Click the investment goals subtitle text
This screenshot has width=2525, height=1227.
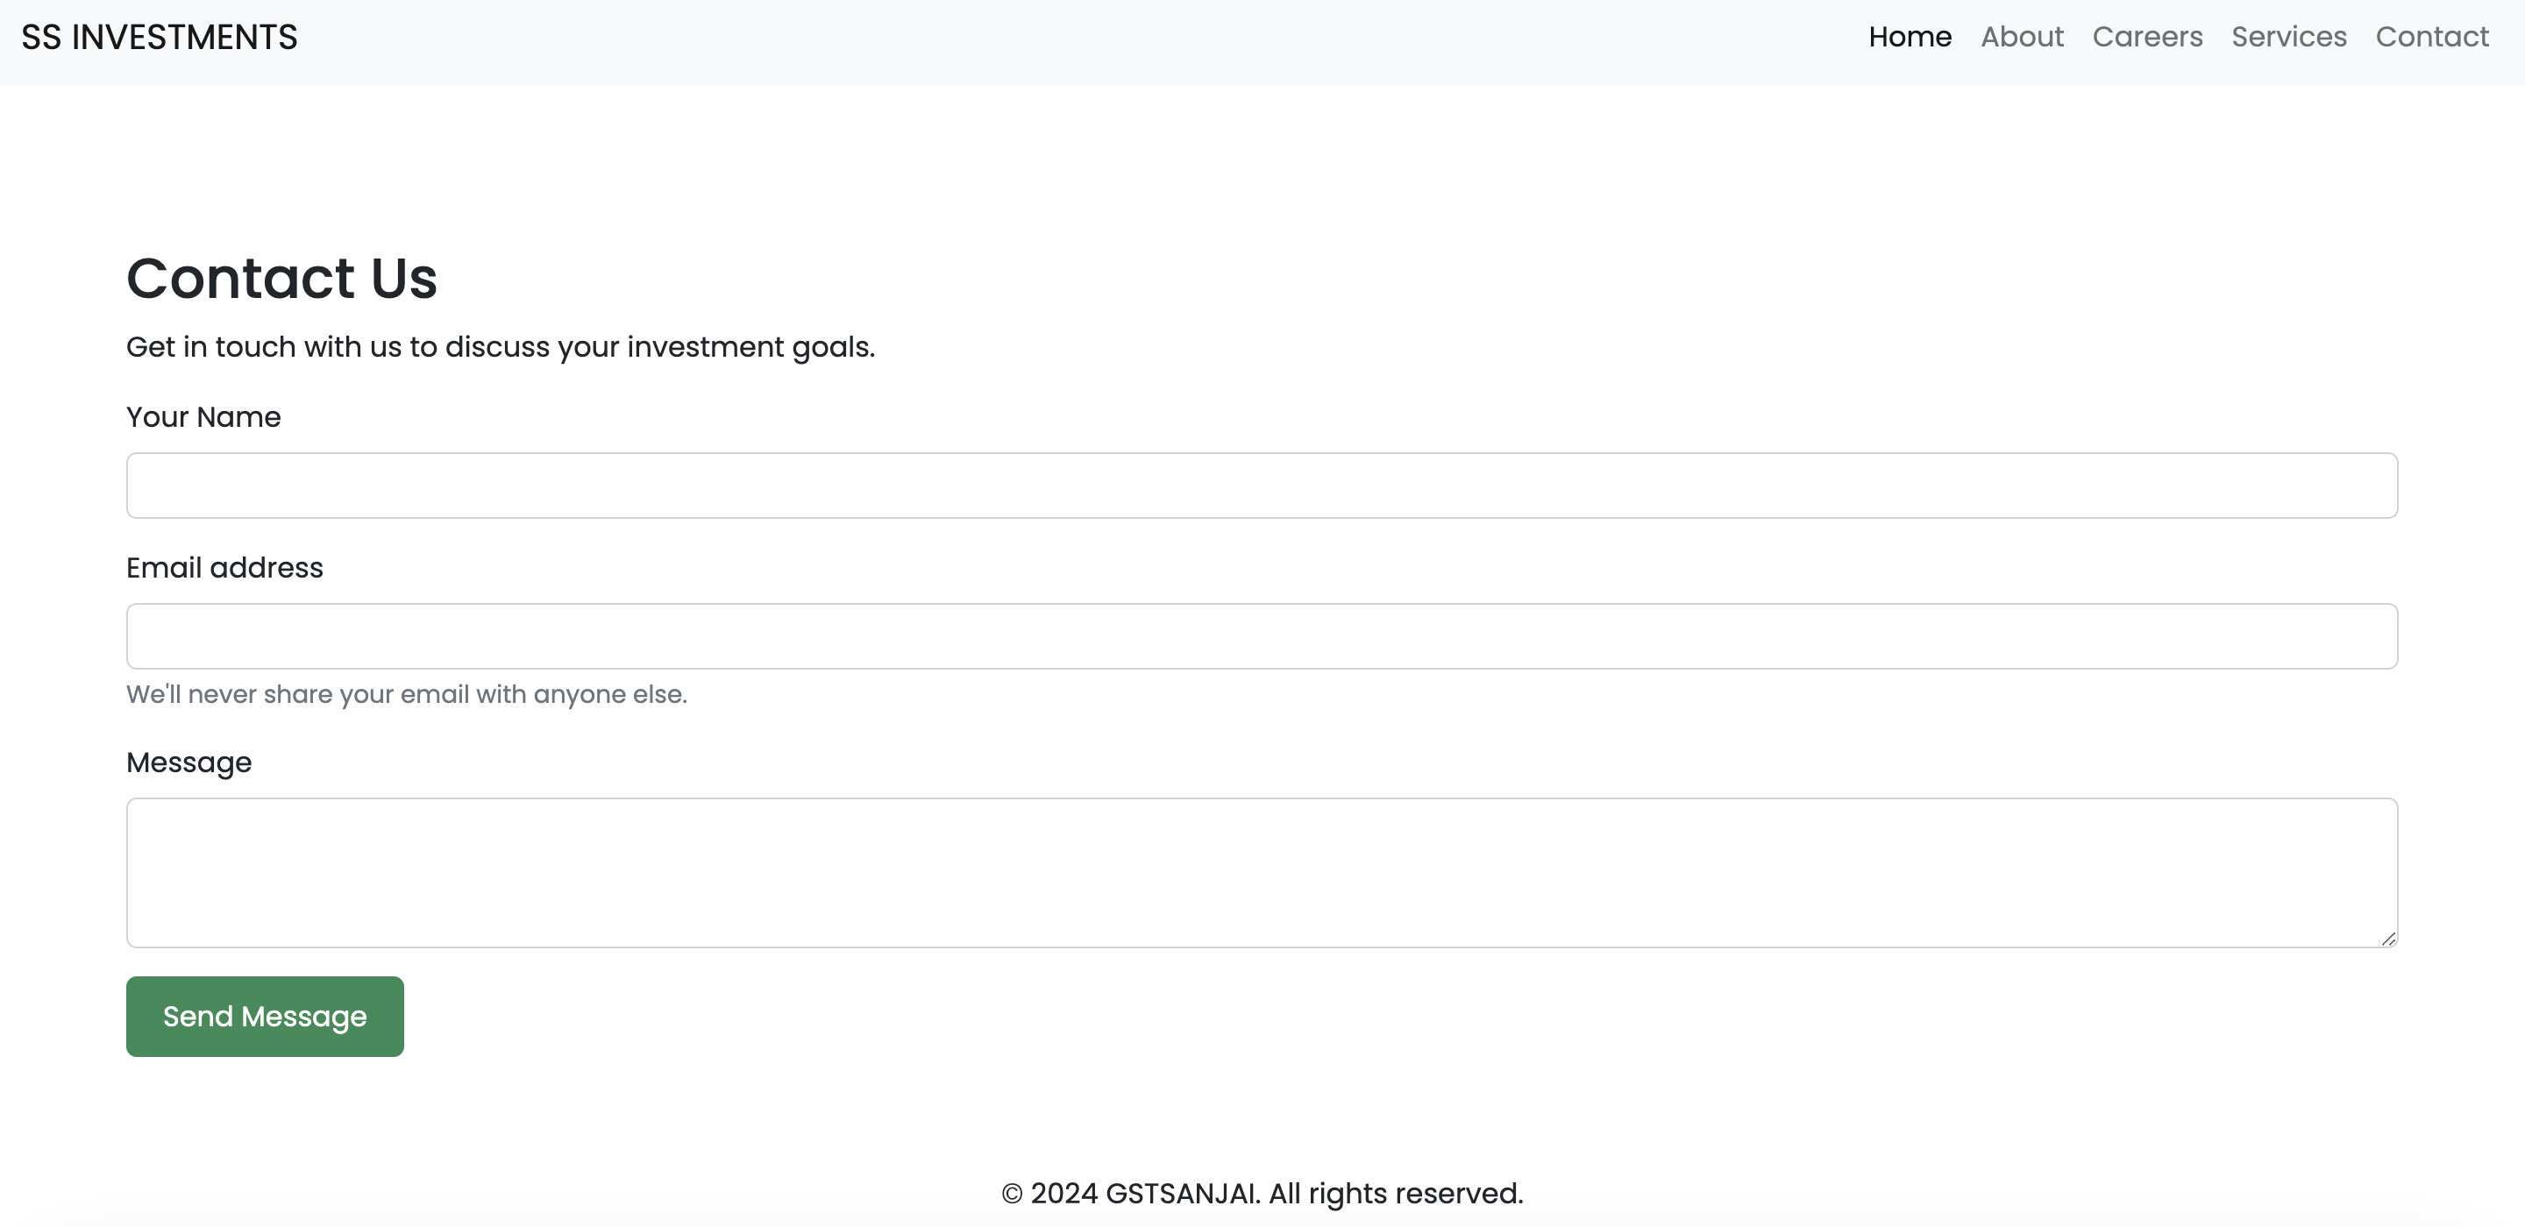[500, 347]
